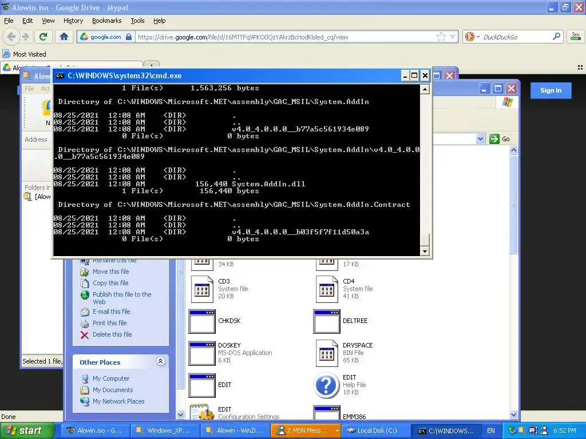Open Edit menu in browser
The image size is (586, 439).
(x=27, y=21)
